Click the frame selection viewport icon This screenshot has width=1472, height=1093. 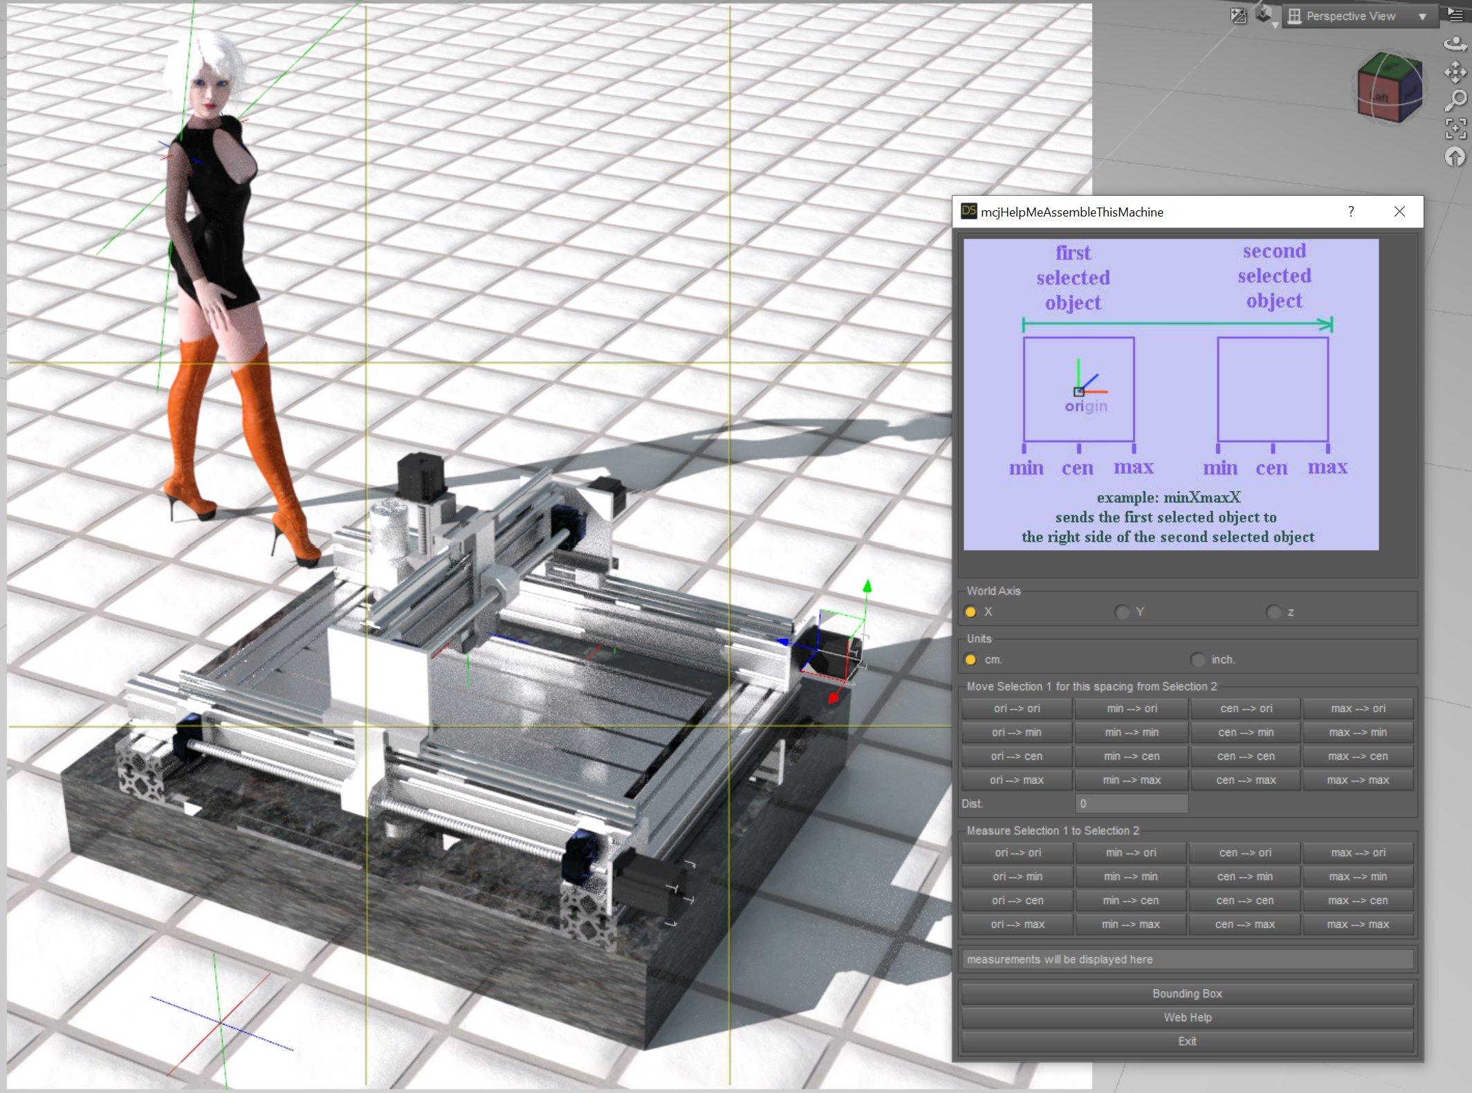click(x=1455, y=128)
